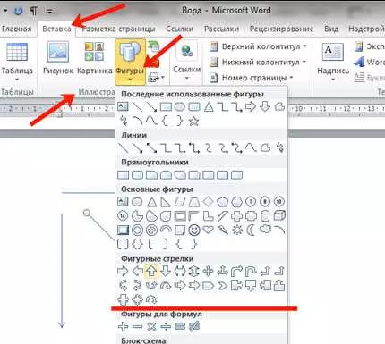Select the sun shape
Image resolution: width=385 pixels, height=344 pixels.
[237, 230]
